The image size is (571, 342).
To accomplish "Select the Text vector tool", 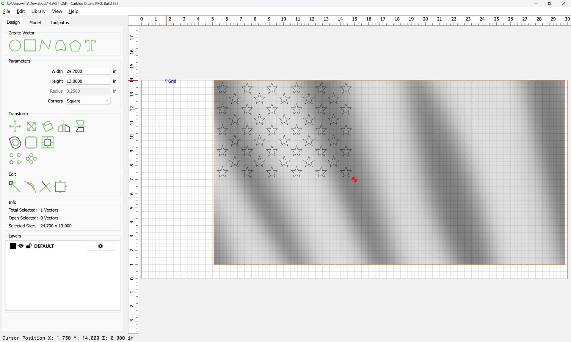I will [90, 46].
